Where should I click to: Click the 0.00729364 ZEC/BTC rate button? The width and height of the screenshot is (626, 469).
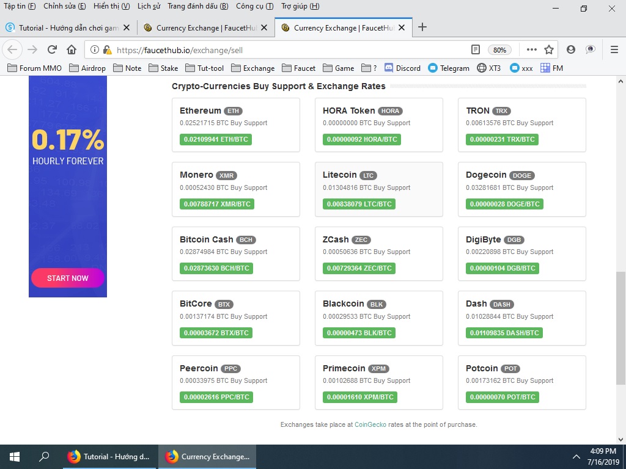point(359,268)
